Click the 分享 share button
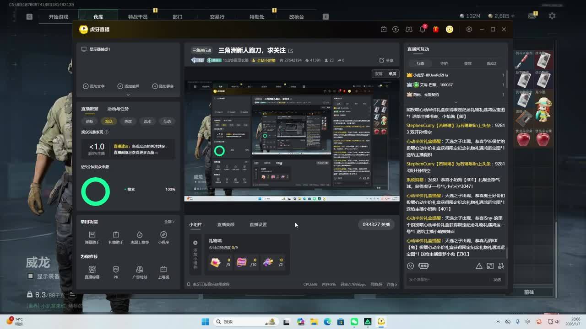586x329 pixels. (x=386, y=60)
